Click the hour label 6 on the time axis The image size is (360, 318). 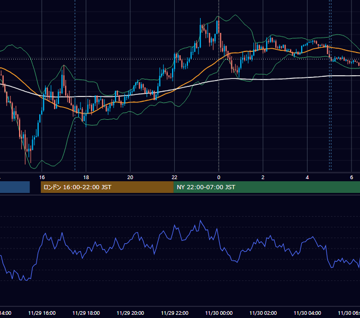click(352, 178)
